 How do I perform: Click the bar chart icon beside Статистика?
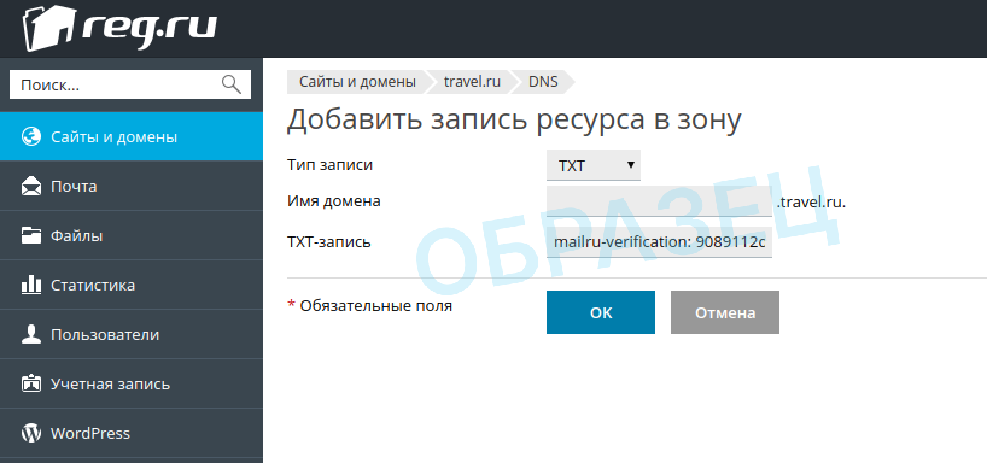[x=31, y=285]
